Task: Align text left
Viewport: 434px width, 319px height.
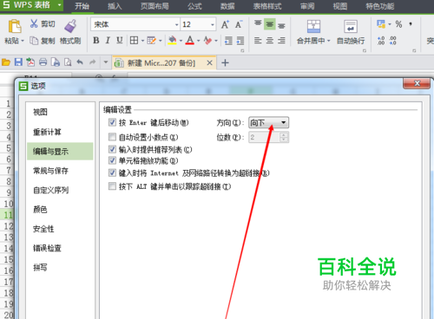Action: (x=258, y=41)
